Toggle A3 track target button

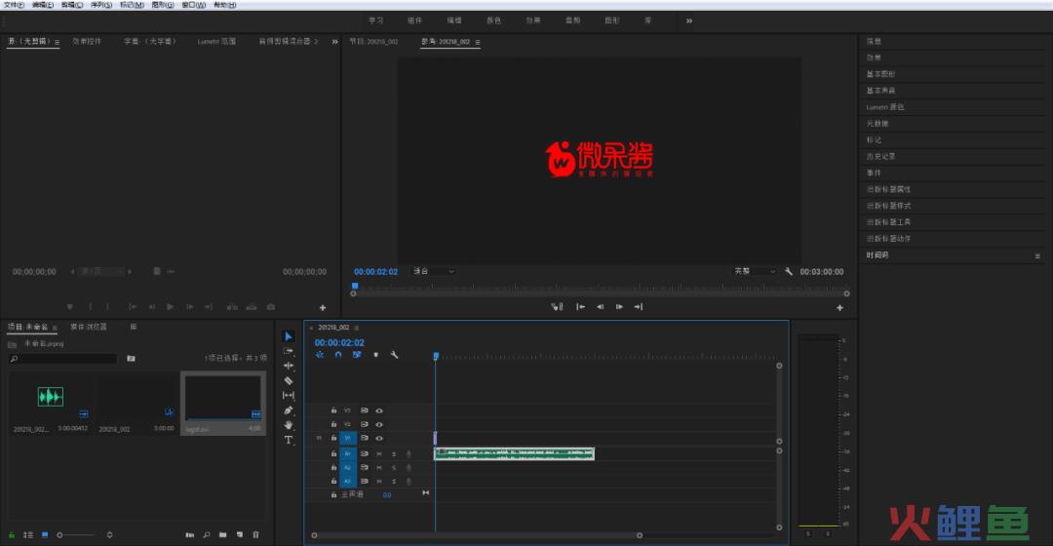(348, 481)
